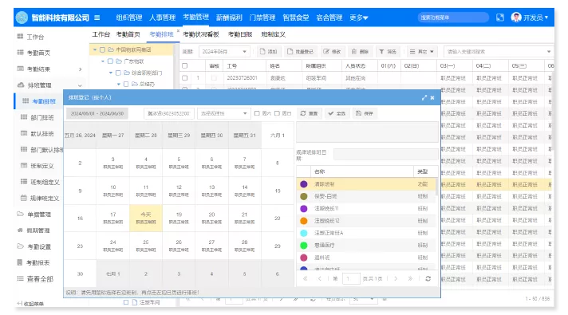Click the 添加 button in toolbar
568x315 pixels.
[268, 52]
